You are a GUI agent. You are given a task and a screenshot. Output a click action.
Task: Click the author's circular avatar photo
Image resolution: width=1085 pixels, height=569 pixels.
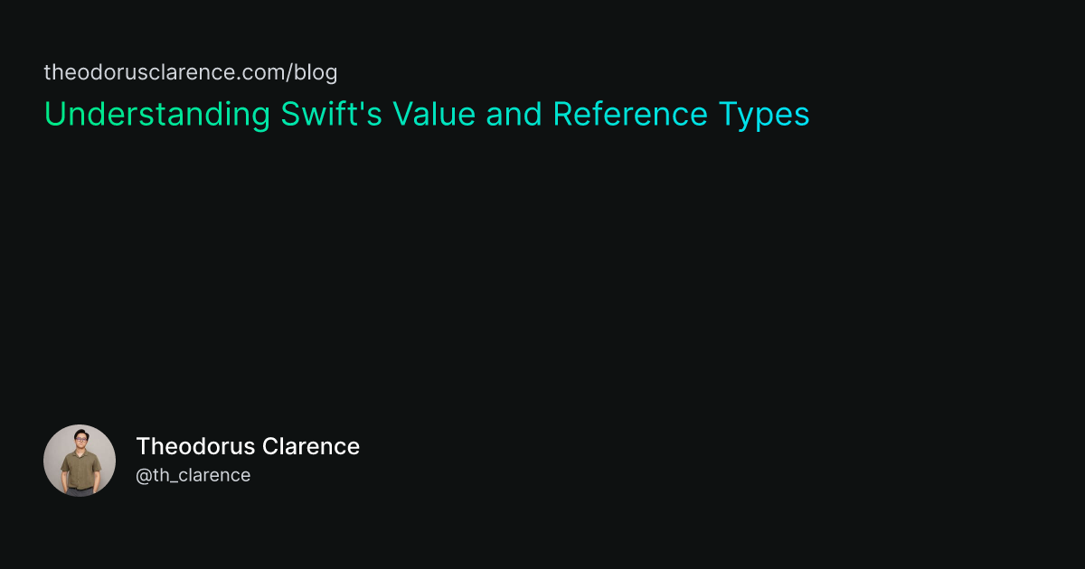pyautogui.click(x=80, y=461)
